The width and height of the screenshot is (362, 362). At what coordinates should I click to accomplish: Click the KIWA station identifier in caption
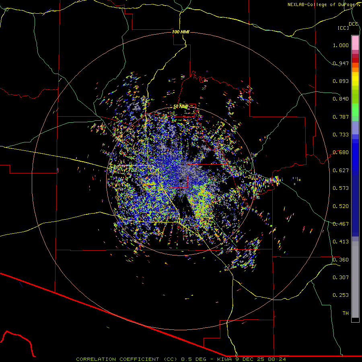pos(224,359)
